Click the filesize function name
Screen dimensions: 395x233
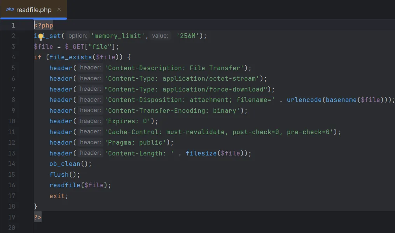click(x=201, y=153)
